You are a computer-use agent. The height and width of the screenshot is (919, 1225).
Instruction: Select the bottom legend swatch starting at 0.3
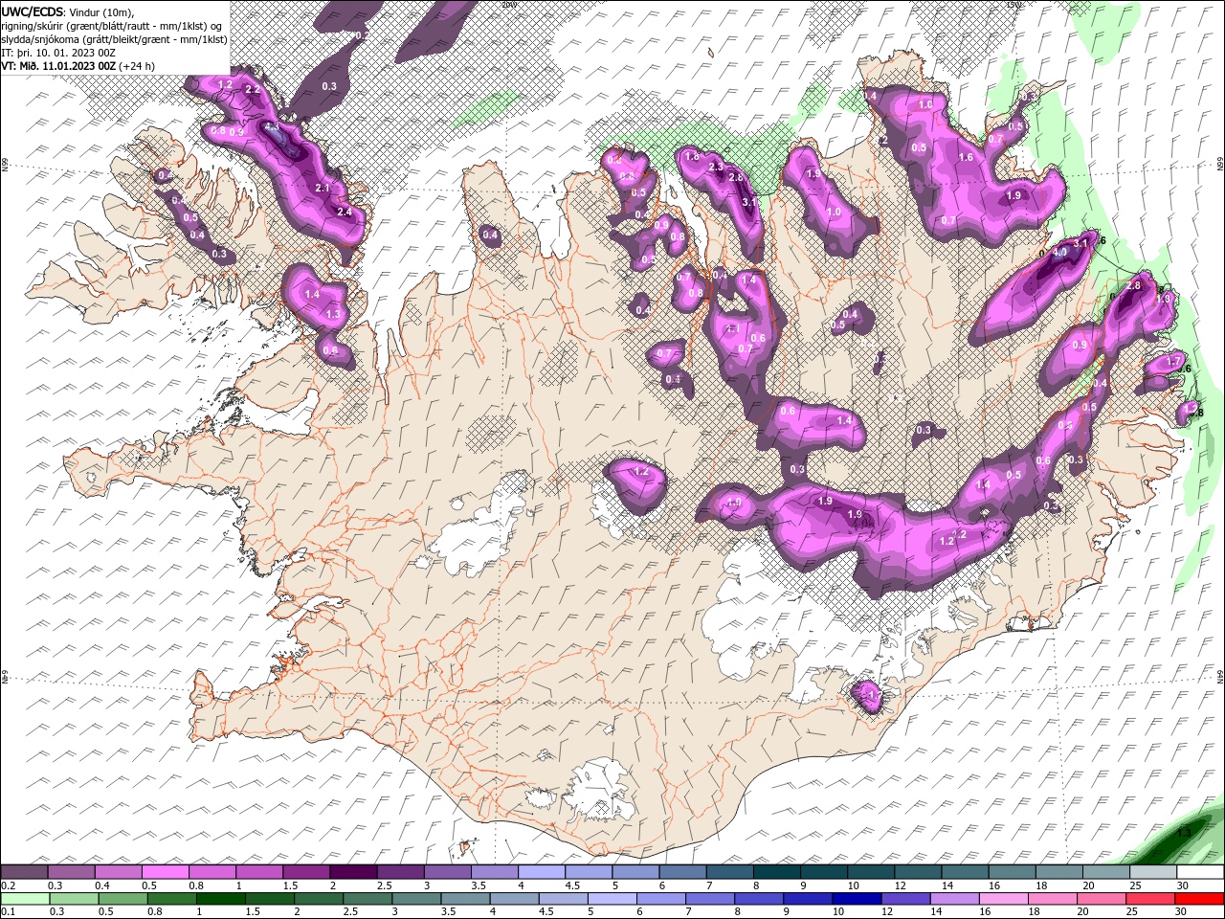tap(75, 899)
